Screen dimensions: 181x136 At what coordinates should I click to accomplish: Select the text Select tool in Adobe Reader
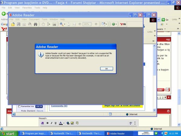click(x=49, y=24)
